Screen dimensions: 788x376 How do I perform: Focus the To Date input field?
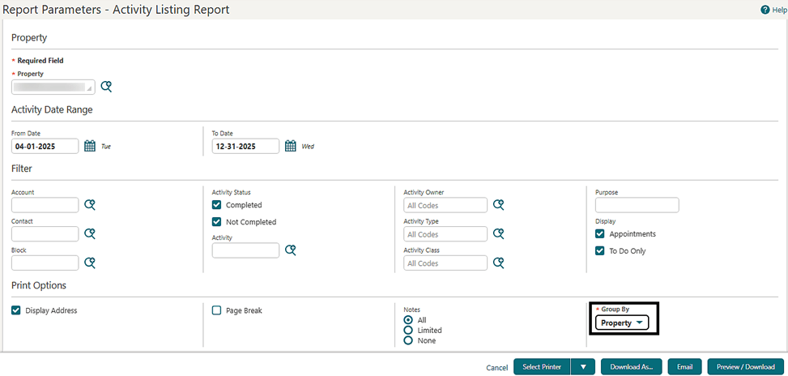[x=245, y=147]
